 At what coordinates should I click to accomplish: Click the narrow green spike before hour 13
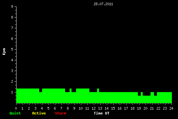pyautogui.click(x=98, y=90)
